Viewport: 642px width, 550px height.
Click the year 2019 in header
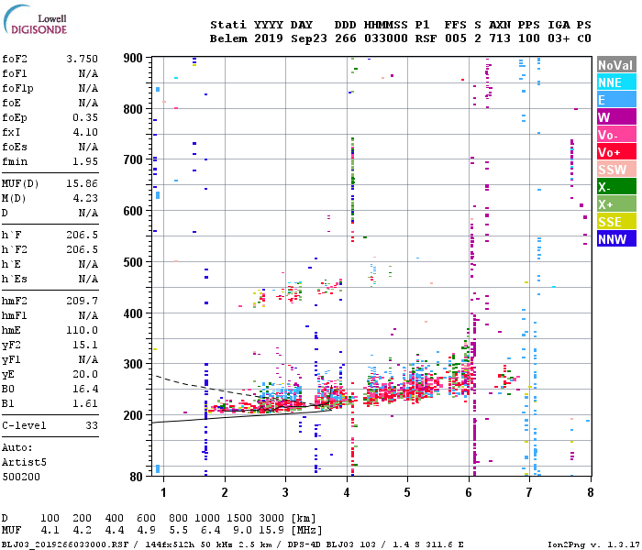[269, 38]
